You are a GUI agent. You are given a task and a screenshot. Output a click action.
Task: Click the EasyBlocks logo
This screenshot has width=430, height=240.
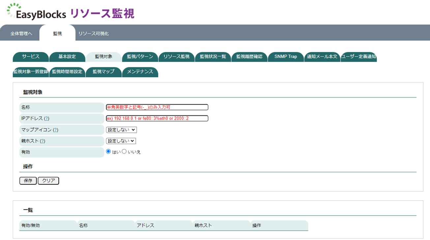click(36, 12)
